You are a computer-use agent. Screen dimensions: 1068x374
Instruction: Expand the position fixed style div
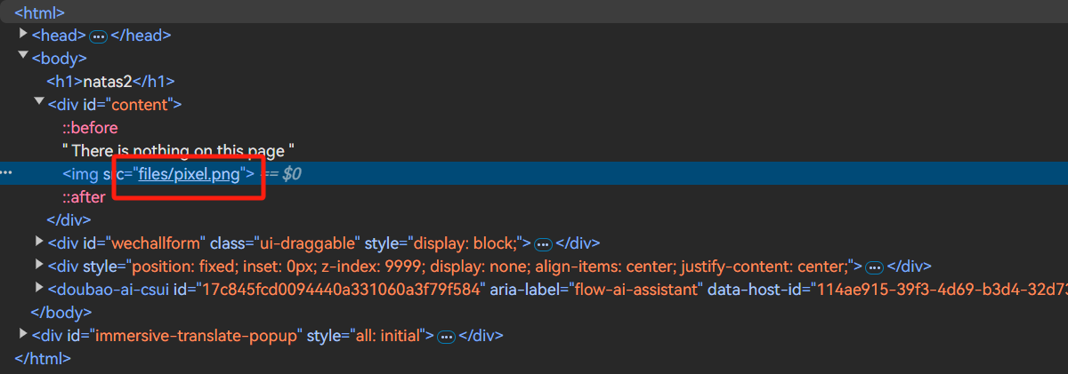tap(39, 264)
